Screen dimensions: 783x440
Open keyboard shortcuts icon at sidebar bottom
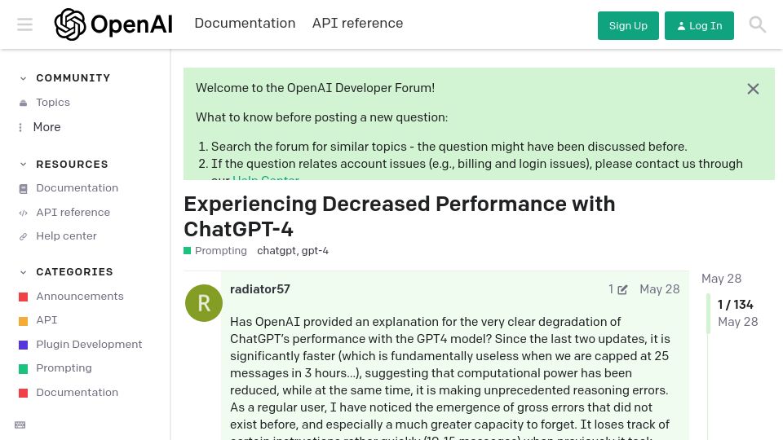(x=20, y=425)
